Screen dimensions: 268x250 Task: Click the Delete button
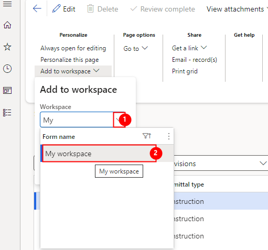(x=103, y=9)
